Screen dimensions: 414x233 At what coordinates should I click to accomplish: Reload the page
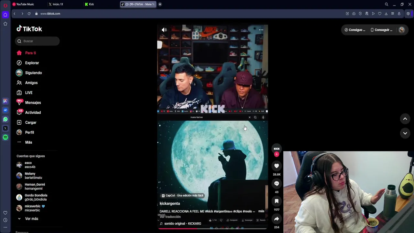point(29,14)
